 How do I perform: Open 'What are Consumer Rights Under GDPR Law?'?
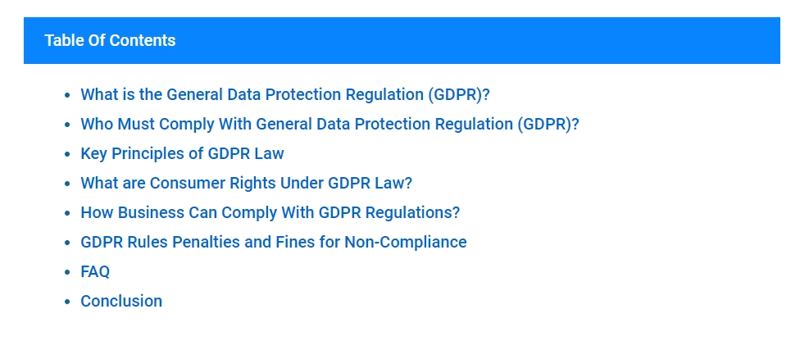(246, 183)
